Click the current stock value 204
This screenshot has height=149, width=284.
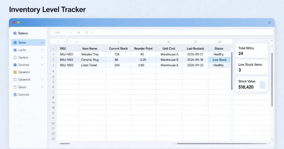pos(117,65)
